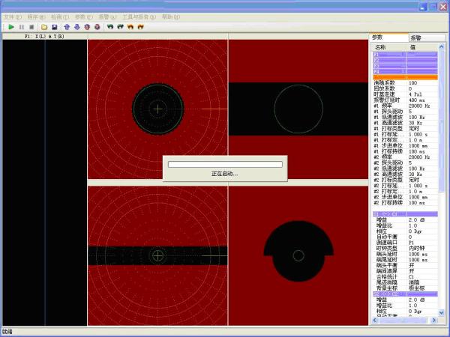Click the blue down-arrow toolbar icon
Screen dimensions: 450x337
tap(77, 27)
